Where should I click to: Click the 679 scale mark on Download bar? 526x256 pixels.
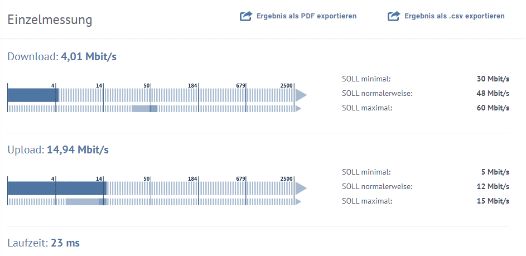click(x=241, y=85)
